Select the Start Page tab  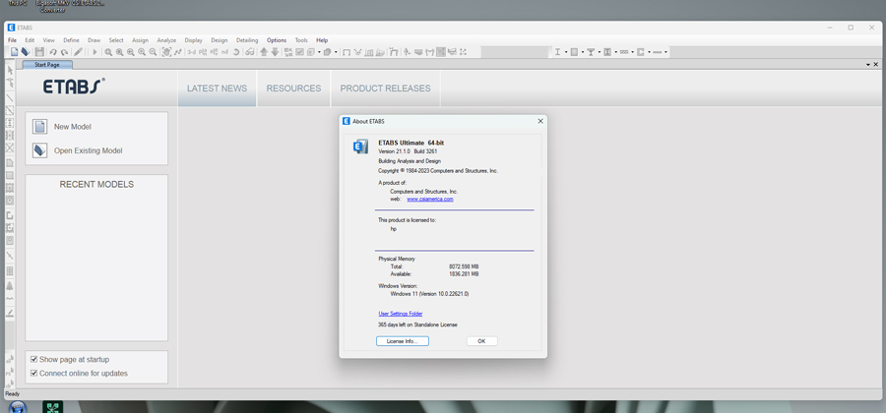pos(47,65)
